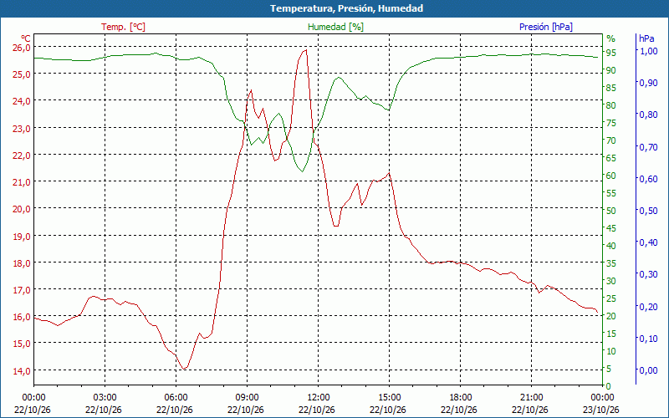Click the '%' unit label on humidity axis
This screenshot has width=669, height=418.
click(611, 38)
